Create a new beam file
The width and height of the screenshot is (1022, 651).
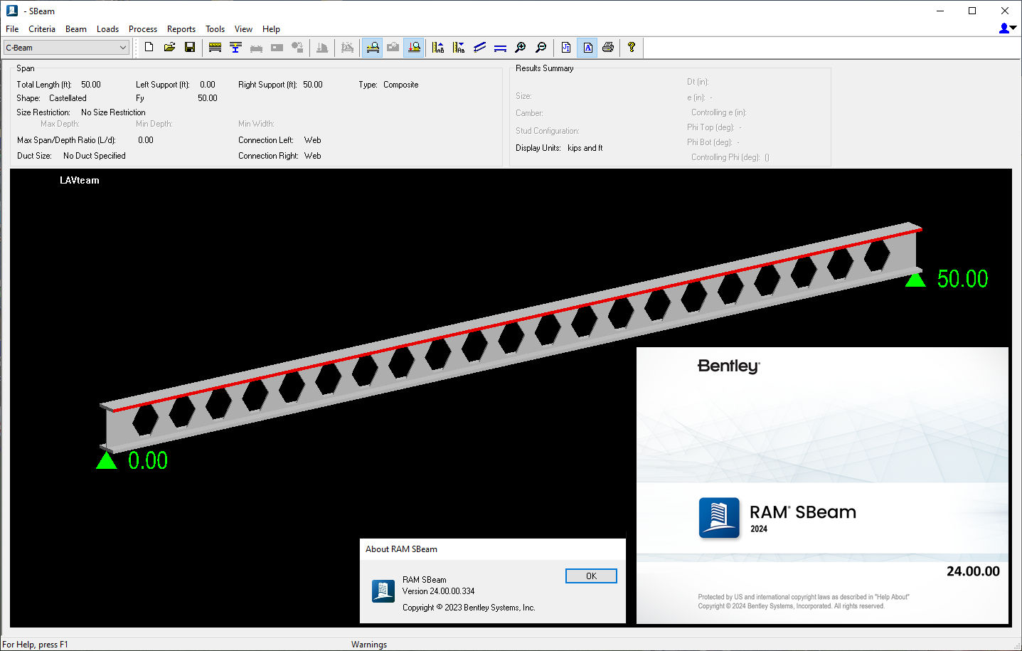149,47
